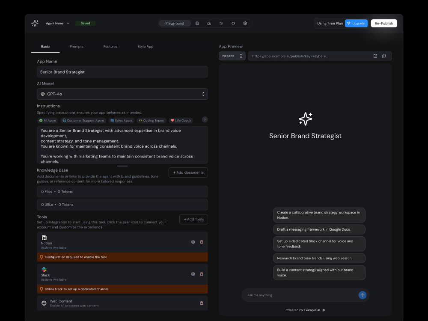
Task: Select the Sales Agent template
Action: 122,120
